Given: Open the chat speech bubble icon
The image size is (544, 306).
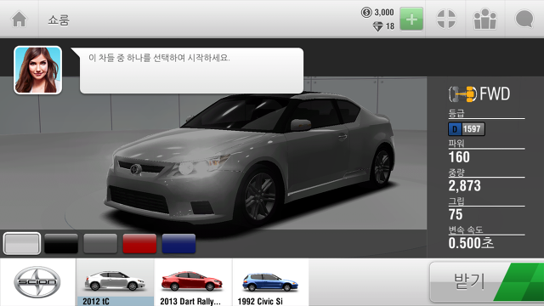Looking at the screenshot, I should pyautogui.click(x=524, y=19).
